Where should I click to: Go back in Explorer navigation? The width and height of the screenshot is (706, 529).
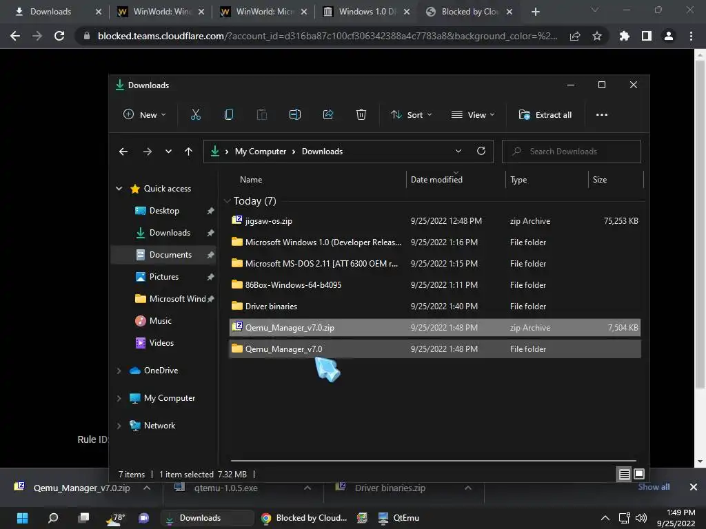tap(123, 152)
